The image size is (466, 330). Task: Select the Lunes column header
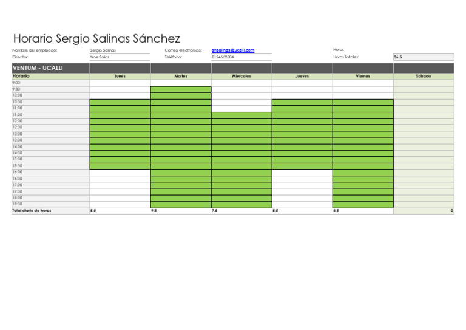click(120, 76)
